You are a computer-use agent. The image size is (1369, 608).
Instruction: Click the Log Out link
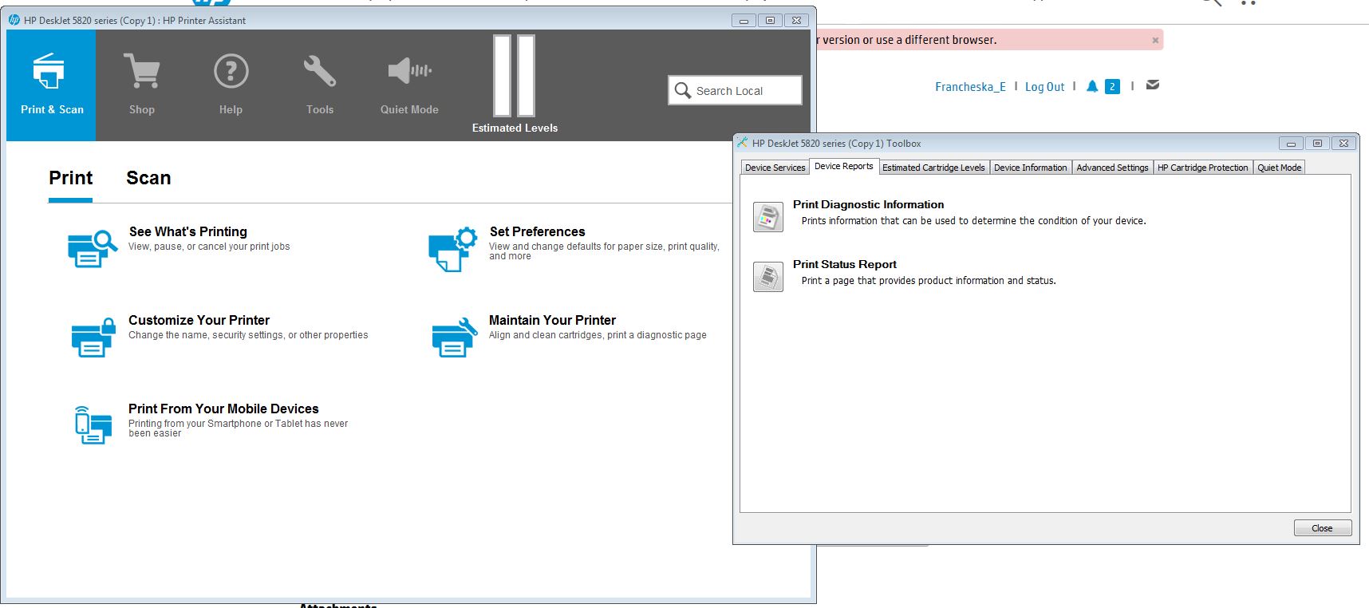(1044, 87)
